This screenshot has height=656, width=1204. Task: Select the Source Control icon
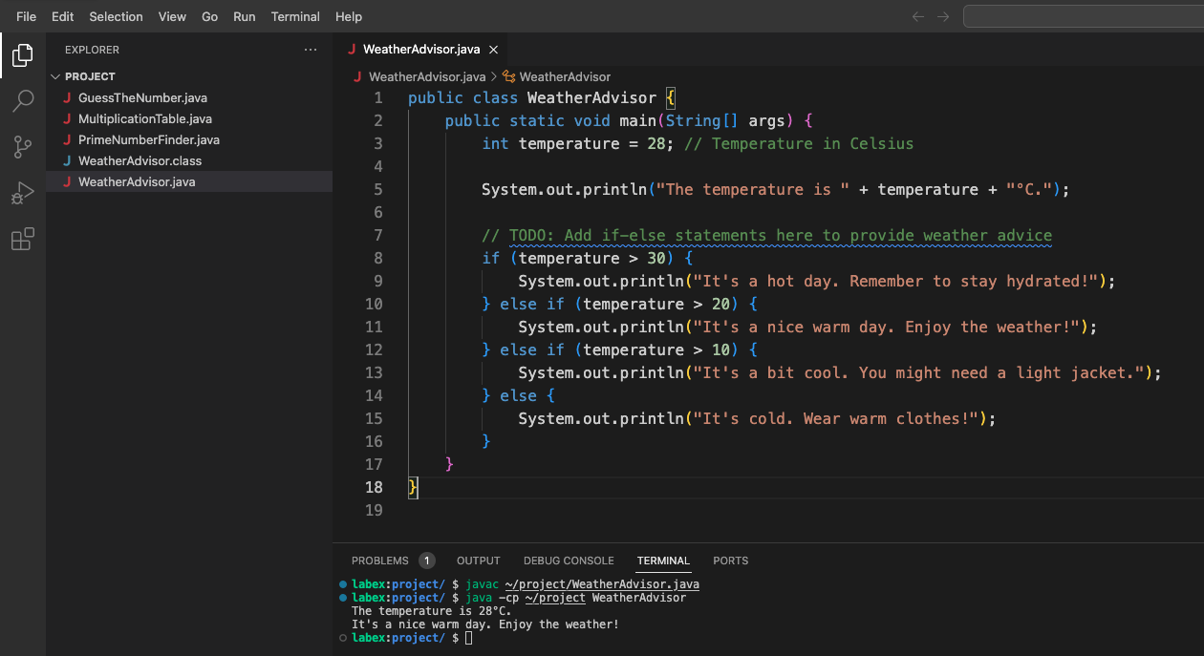point(22,147)
